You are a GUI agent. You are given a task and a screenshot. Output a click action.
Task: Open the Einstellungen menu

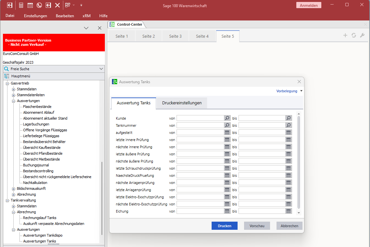click(x=35, y=16)
